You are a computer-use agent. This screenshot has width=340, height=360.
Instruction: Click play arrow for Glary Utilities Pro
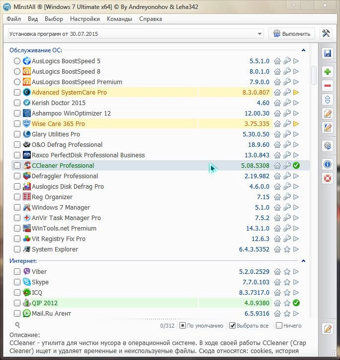click(296, 134)
